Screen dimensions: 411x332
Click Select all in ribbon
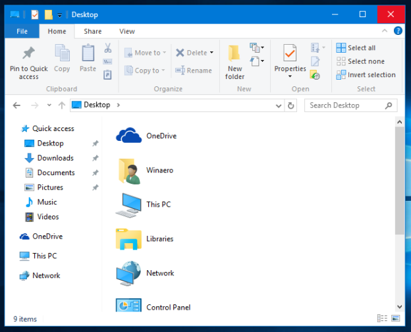click(356, 47)
